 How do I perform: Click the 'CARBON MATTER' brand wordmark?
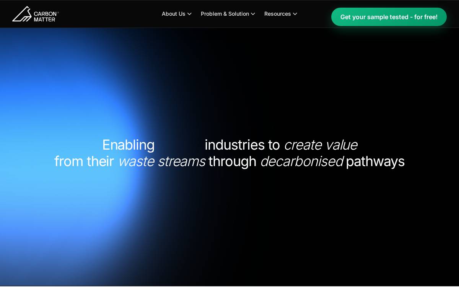[46, 16]
